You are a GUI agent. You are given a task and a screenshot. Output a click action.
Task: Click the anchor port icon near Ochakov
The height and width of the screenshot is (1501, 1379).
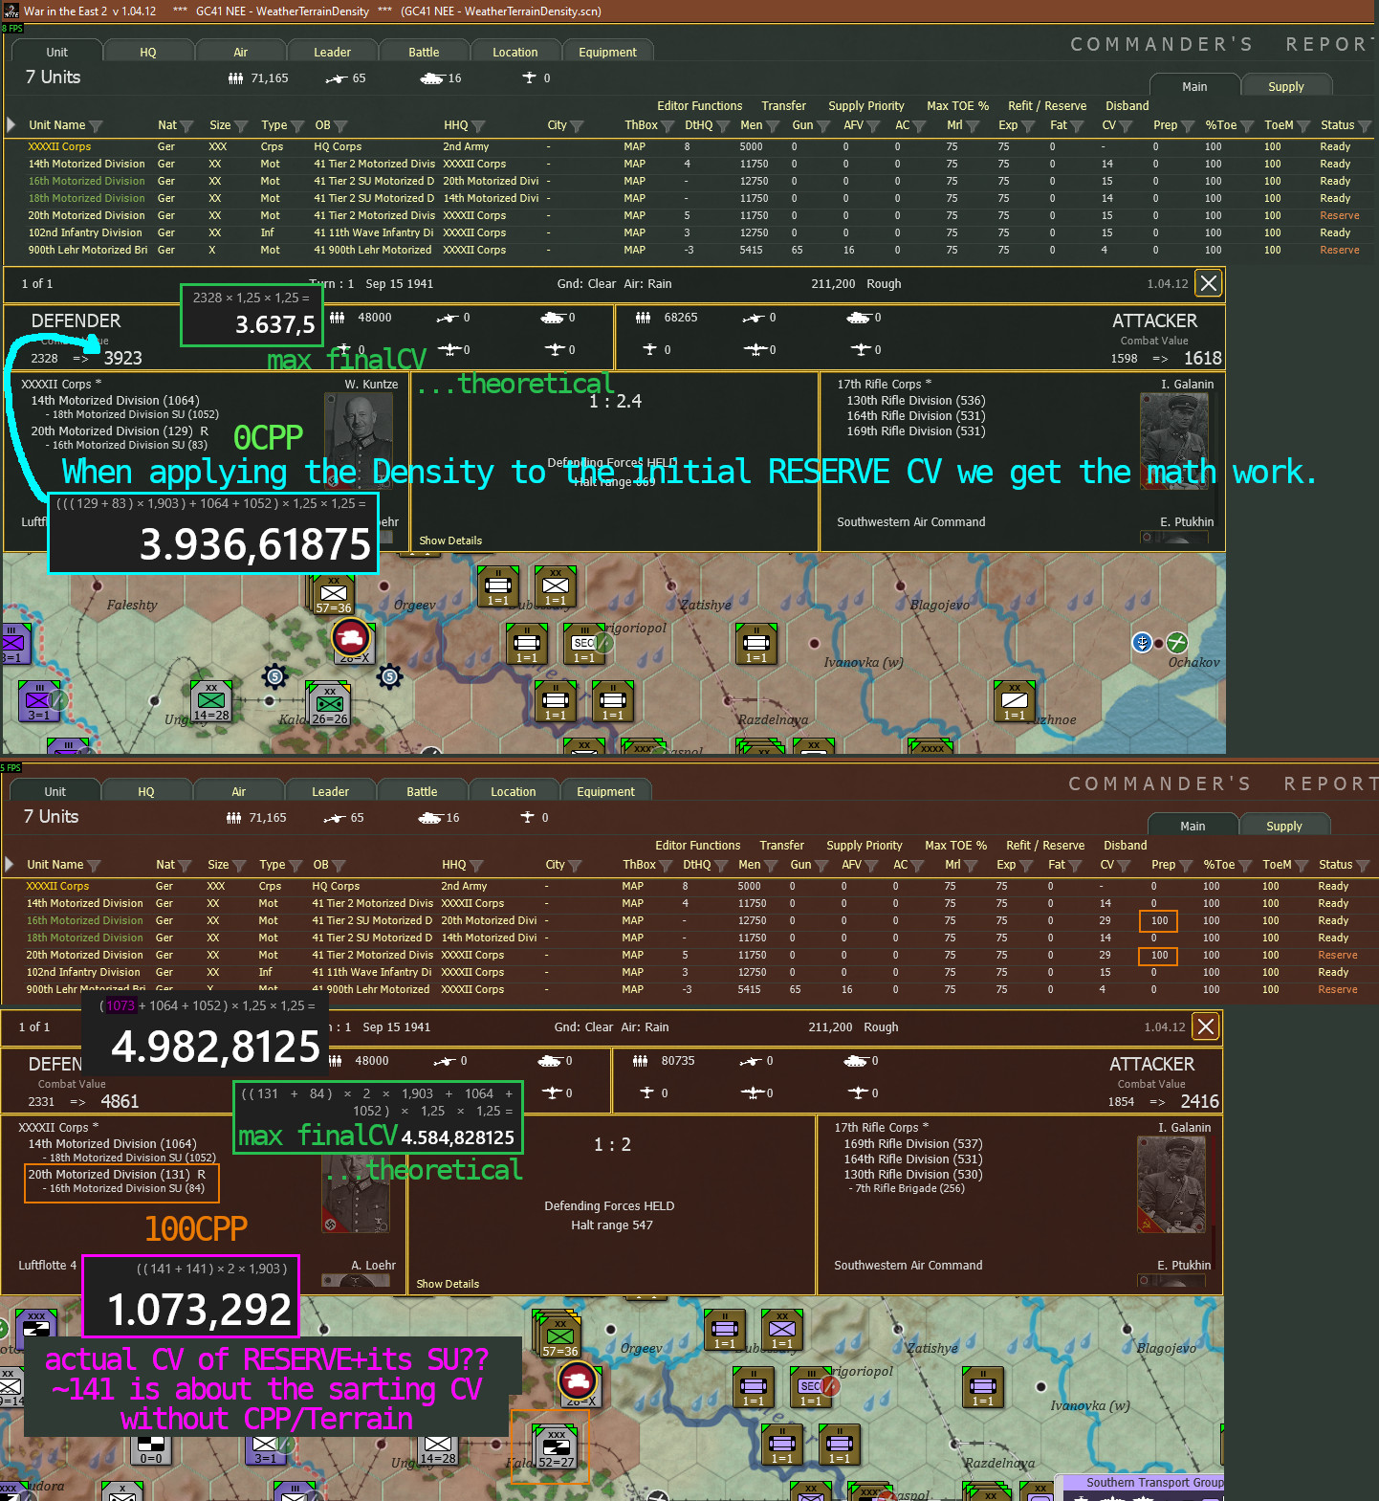[1142, 642]
